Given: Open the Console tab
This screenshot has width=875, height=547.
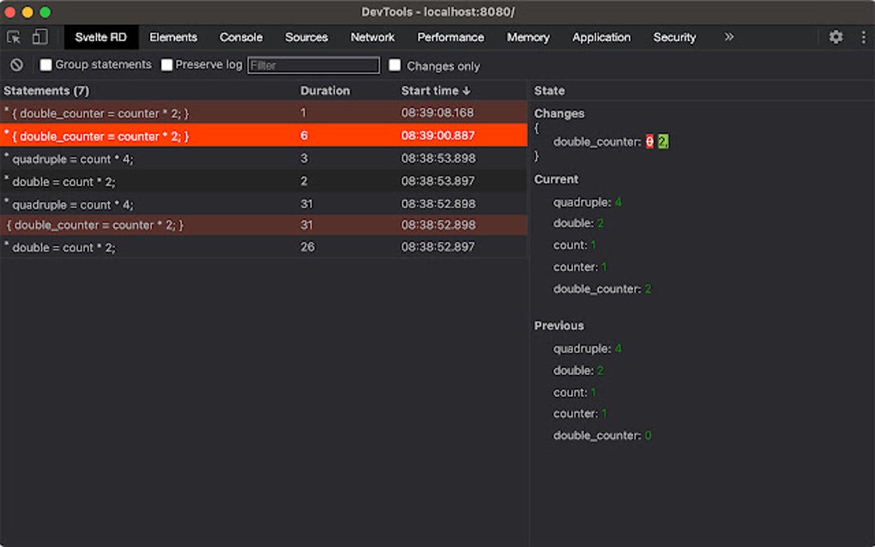Looking at the screenshot, I should click(x=241, y=37).
